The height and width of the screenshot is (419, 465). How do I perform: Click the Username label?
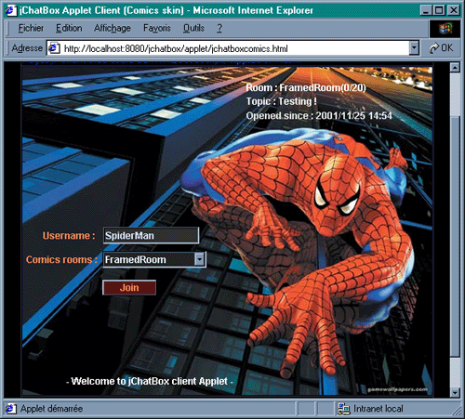[69, 236]
